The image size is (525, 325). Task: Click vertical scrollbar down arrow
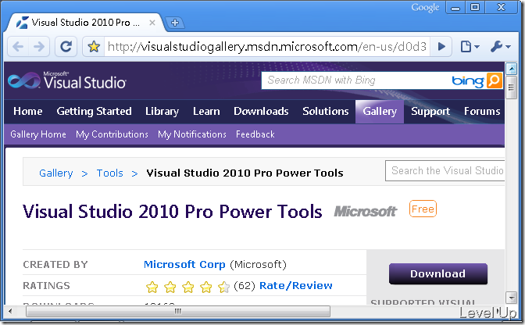pos(511,297)
